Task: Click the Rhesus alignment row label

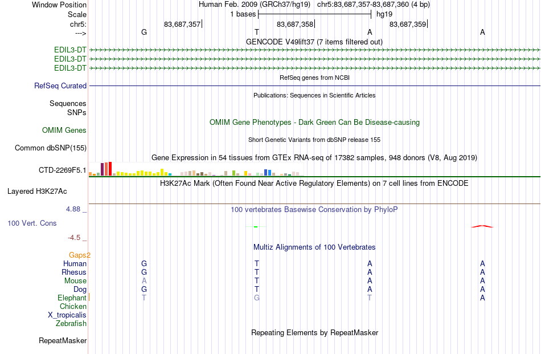Action: pos(74,272)
